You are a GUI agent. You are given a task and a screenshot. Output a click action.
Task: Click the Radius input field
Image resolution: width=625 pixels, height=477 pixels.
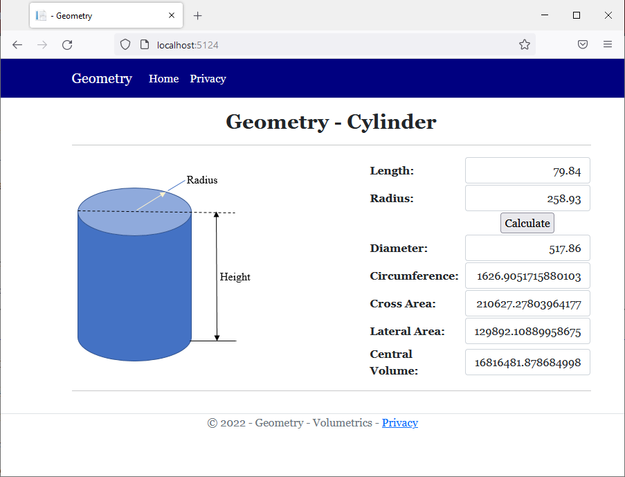[527, 198]
